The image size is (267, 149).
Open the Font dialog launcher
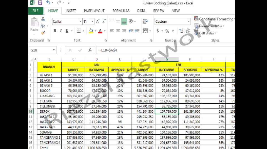(106, 40)
